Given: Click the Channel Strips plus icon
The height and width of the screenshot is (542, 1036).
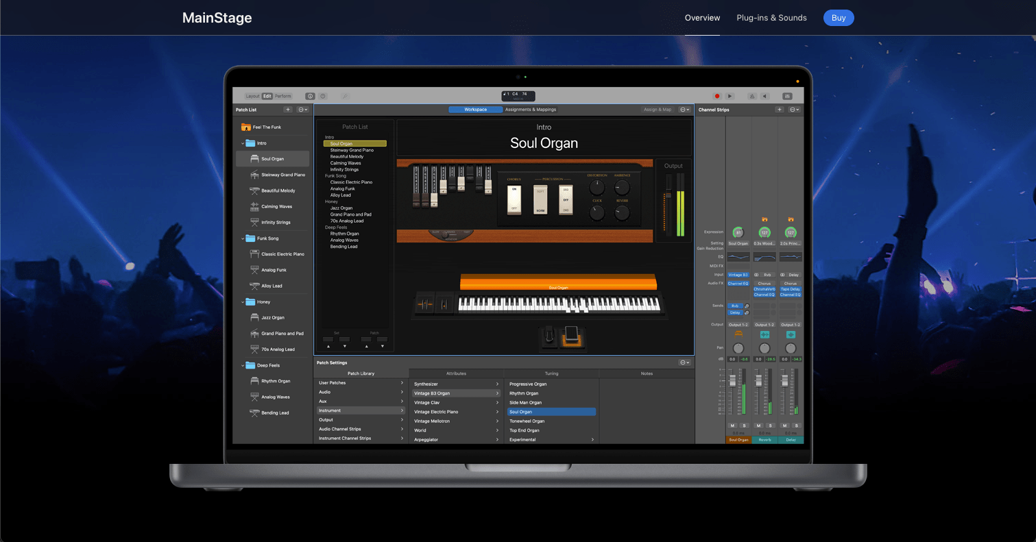Looking at the screenshot, I should [x=779, y=109].
